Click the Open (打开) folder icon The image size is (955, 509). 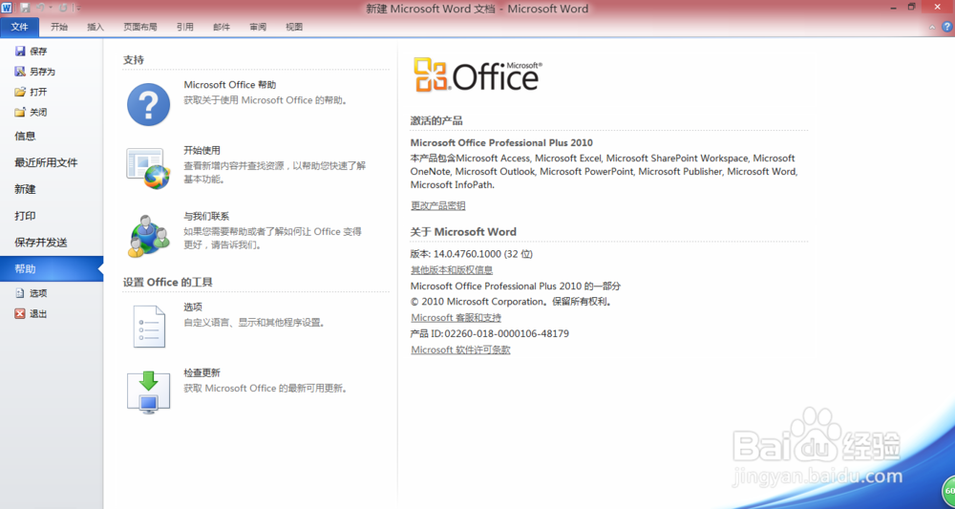point(20,92)
